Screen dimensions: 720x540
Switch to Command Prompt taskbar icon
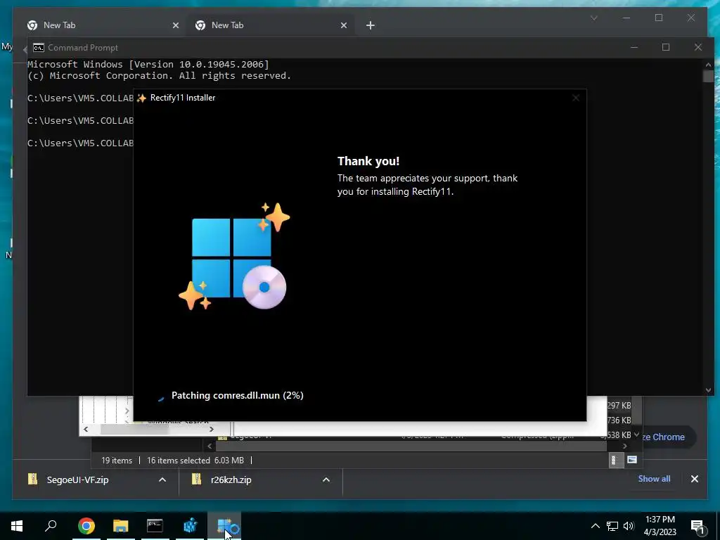[x=155, y=525]
